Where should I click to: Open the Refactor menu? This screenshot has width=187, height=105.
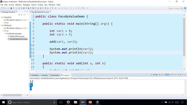(x=18, y=5)
